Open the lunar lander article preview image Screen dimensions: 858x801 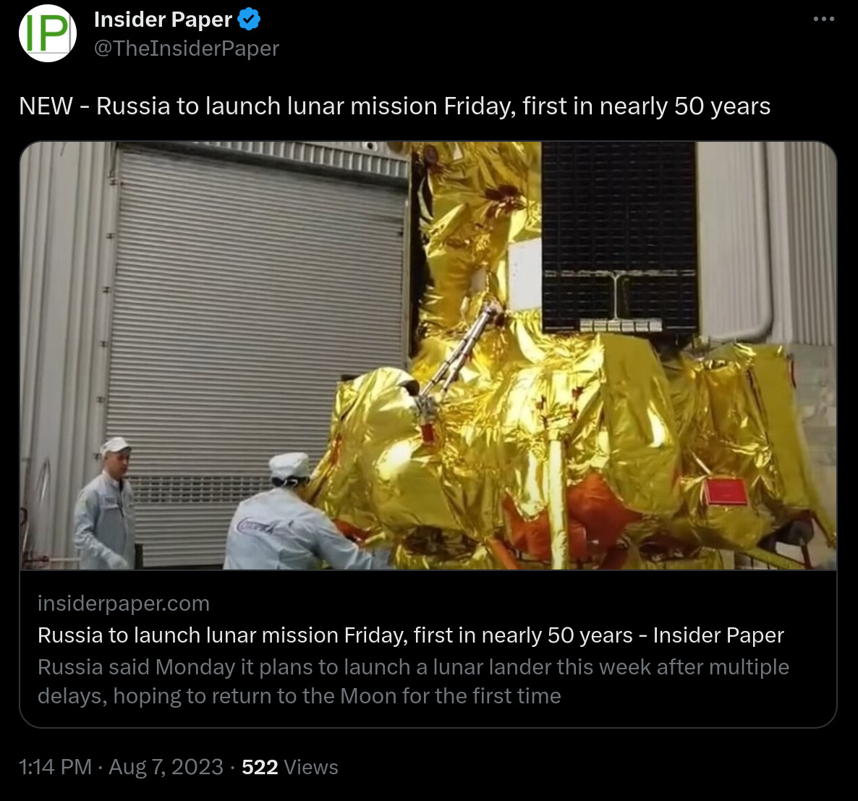(428, 355)
